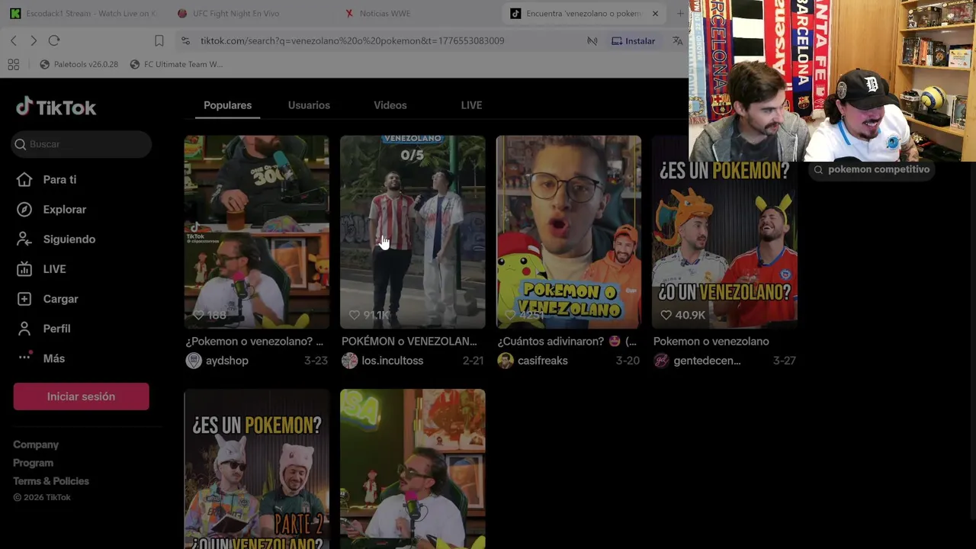Click 'POKÉMON o VENEZOLAN...' video title
This screenshot has width=976, height=549.
point(409,342)
